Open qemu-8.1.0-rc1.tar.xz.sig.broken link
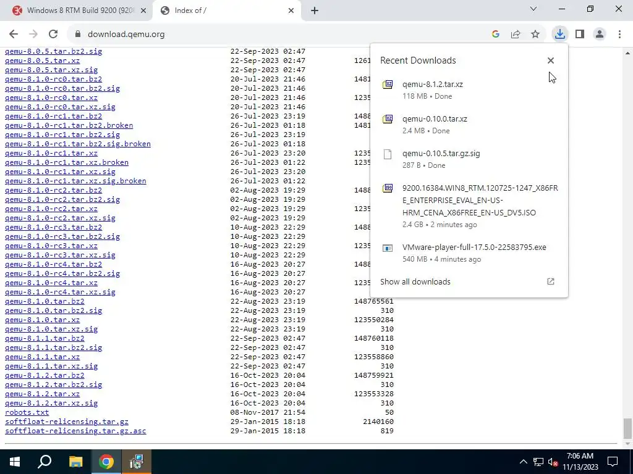 pos(75,181)
